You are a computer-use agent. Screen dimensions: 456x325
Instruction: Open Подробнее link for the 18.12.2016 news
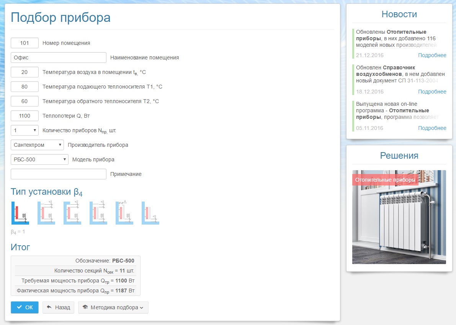(x=432, y=92)
